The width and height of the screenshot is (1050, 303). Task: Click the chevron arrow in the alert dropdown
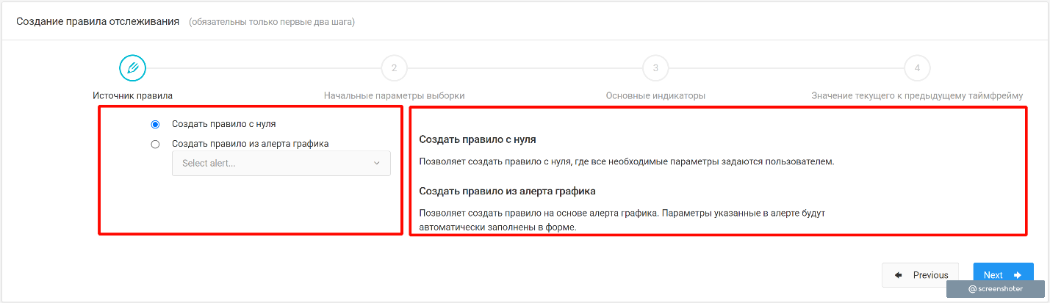pyautogui.click(x=377, y=164)
